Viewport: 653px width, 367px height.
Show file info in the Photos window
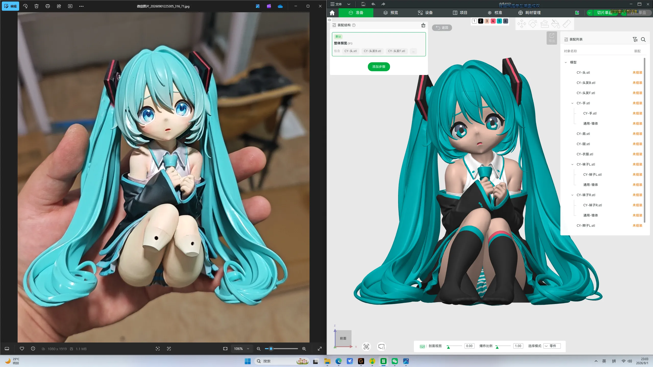(33, 349)
